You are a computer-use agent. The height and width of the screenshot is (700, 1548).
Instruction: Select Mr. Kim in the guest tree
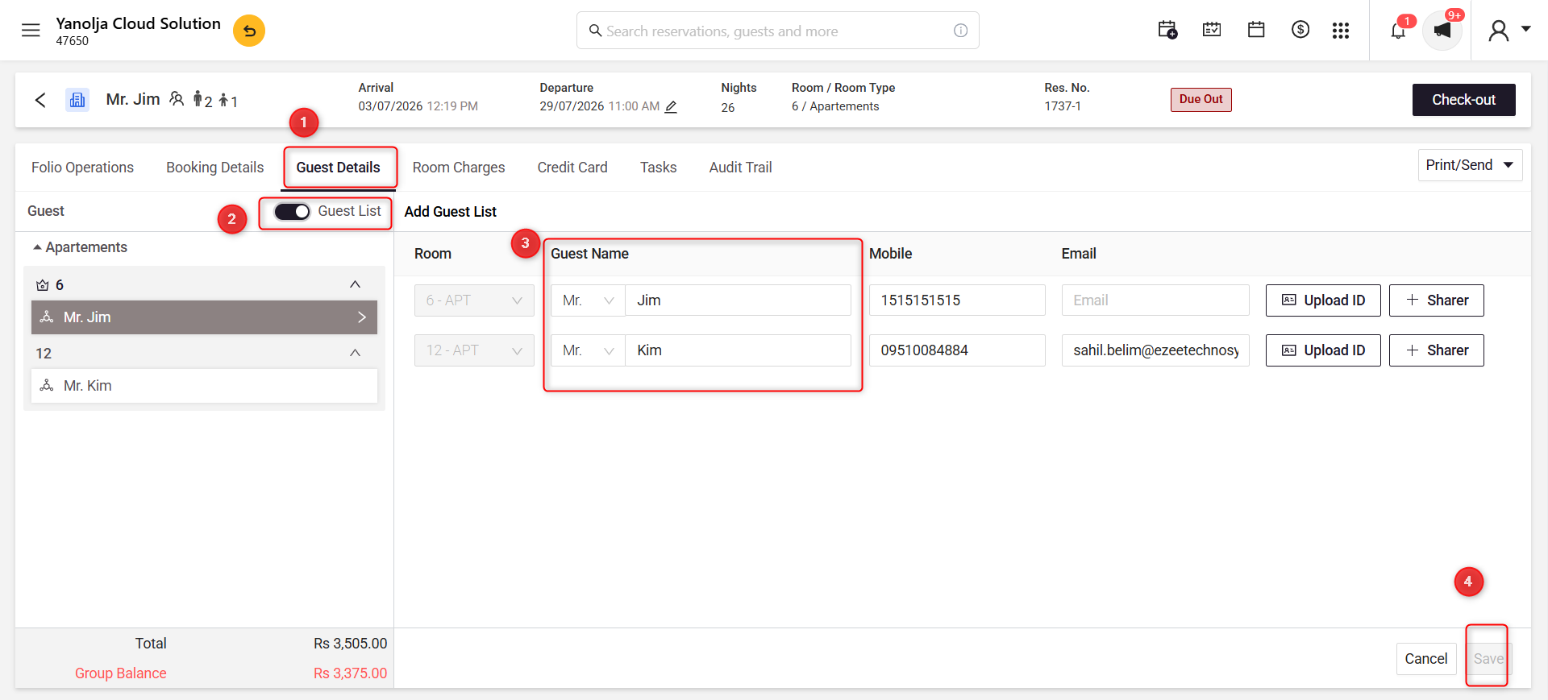point(204,386)
